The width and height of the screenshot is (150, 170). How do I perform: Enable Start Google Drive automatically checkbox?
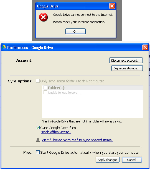[38, 152]
